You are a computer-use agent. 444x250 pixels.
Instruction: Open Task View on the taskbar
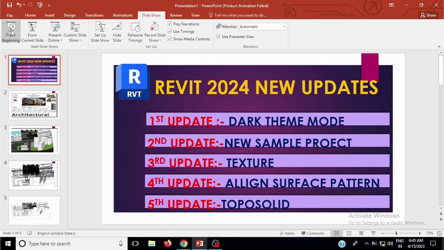point(135,243)
